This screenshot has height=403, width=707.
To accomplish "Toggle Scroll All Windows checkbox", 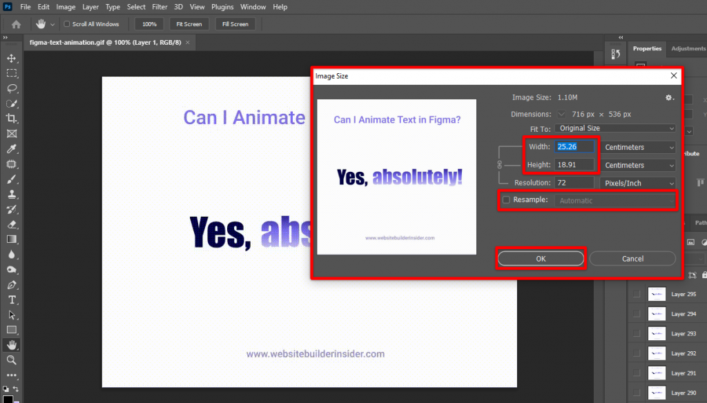I will click(66, 24).
